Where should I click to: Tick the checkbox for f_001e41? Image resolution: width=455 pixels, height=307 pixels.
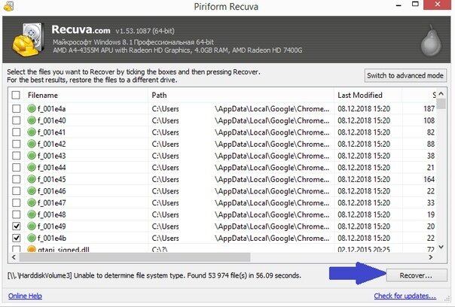tap(17, 132)
